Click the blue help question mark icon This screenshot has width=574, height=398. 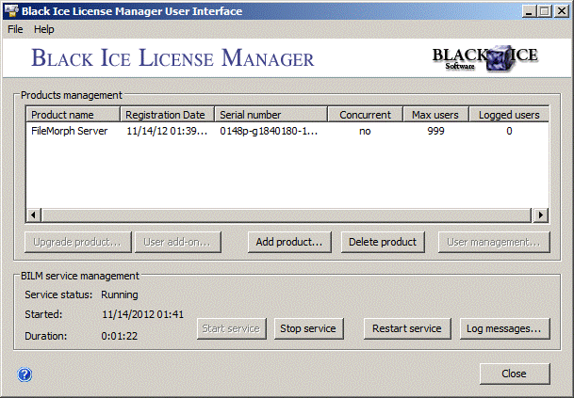[x=25, y=374]
